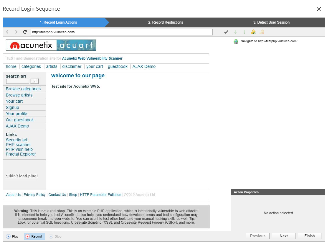Click the Finish button
The width and height of the screenshot is (327, 247).
[310, 236]
